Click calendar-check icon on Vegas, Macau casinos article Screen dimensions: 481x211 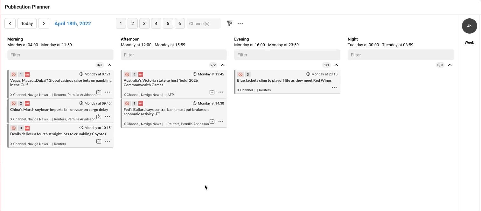(99, 92)
